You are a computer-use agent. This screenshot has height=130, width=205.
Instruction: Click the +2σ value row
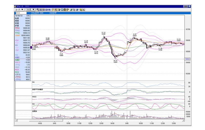pyautogui.click(x=22, y=40)
